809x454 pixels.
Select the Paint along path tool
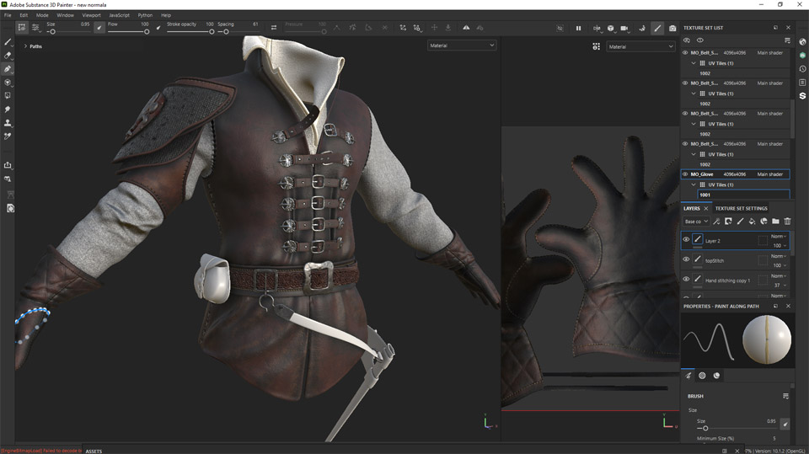coord(8,68)
